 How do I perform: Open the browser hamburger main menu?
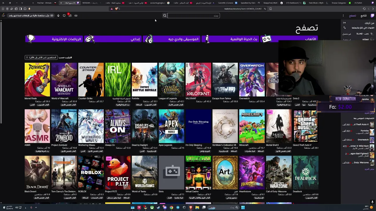coord(3,9)
